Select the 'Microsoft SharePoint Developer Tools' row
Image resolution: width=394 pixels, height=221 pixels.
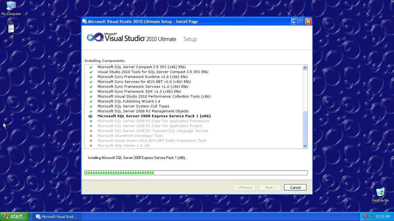131,136
